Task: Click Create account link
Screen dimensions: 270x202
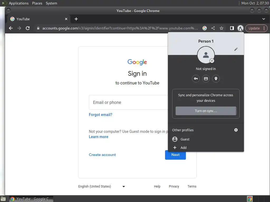Action: 102,155
